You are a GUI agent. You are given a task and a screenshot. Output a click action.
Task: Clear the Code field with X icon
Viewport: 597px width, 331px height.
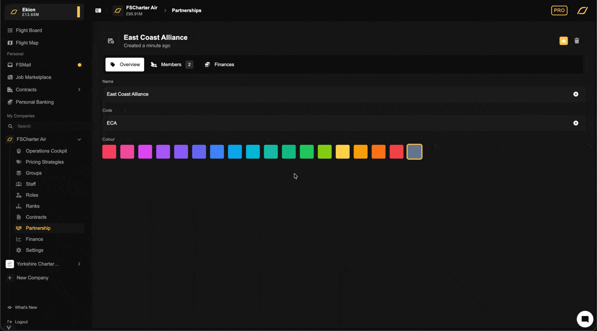[x=576, y=123]
